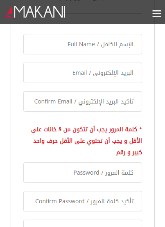
Task: Click the English 'Confirm Email' placeholder text
Action: [53, 101]
